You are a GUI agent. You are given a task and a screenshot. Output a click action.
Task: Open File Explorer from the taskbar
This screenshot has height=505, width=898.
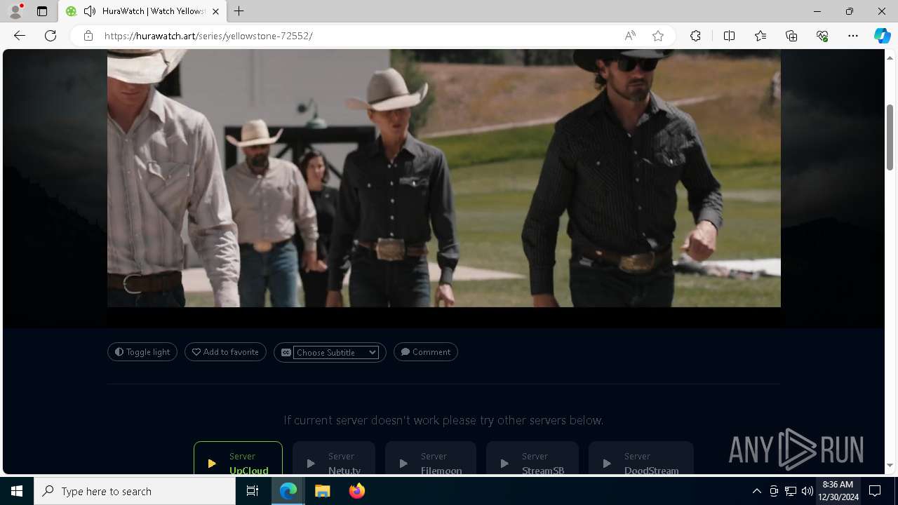322,491
